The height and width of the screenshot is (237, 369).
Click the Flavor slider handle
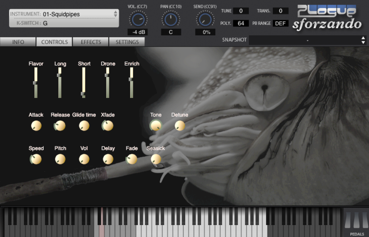[35, 83]
